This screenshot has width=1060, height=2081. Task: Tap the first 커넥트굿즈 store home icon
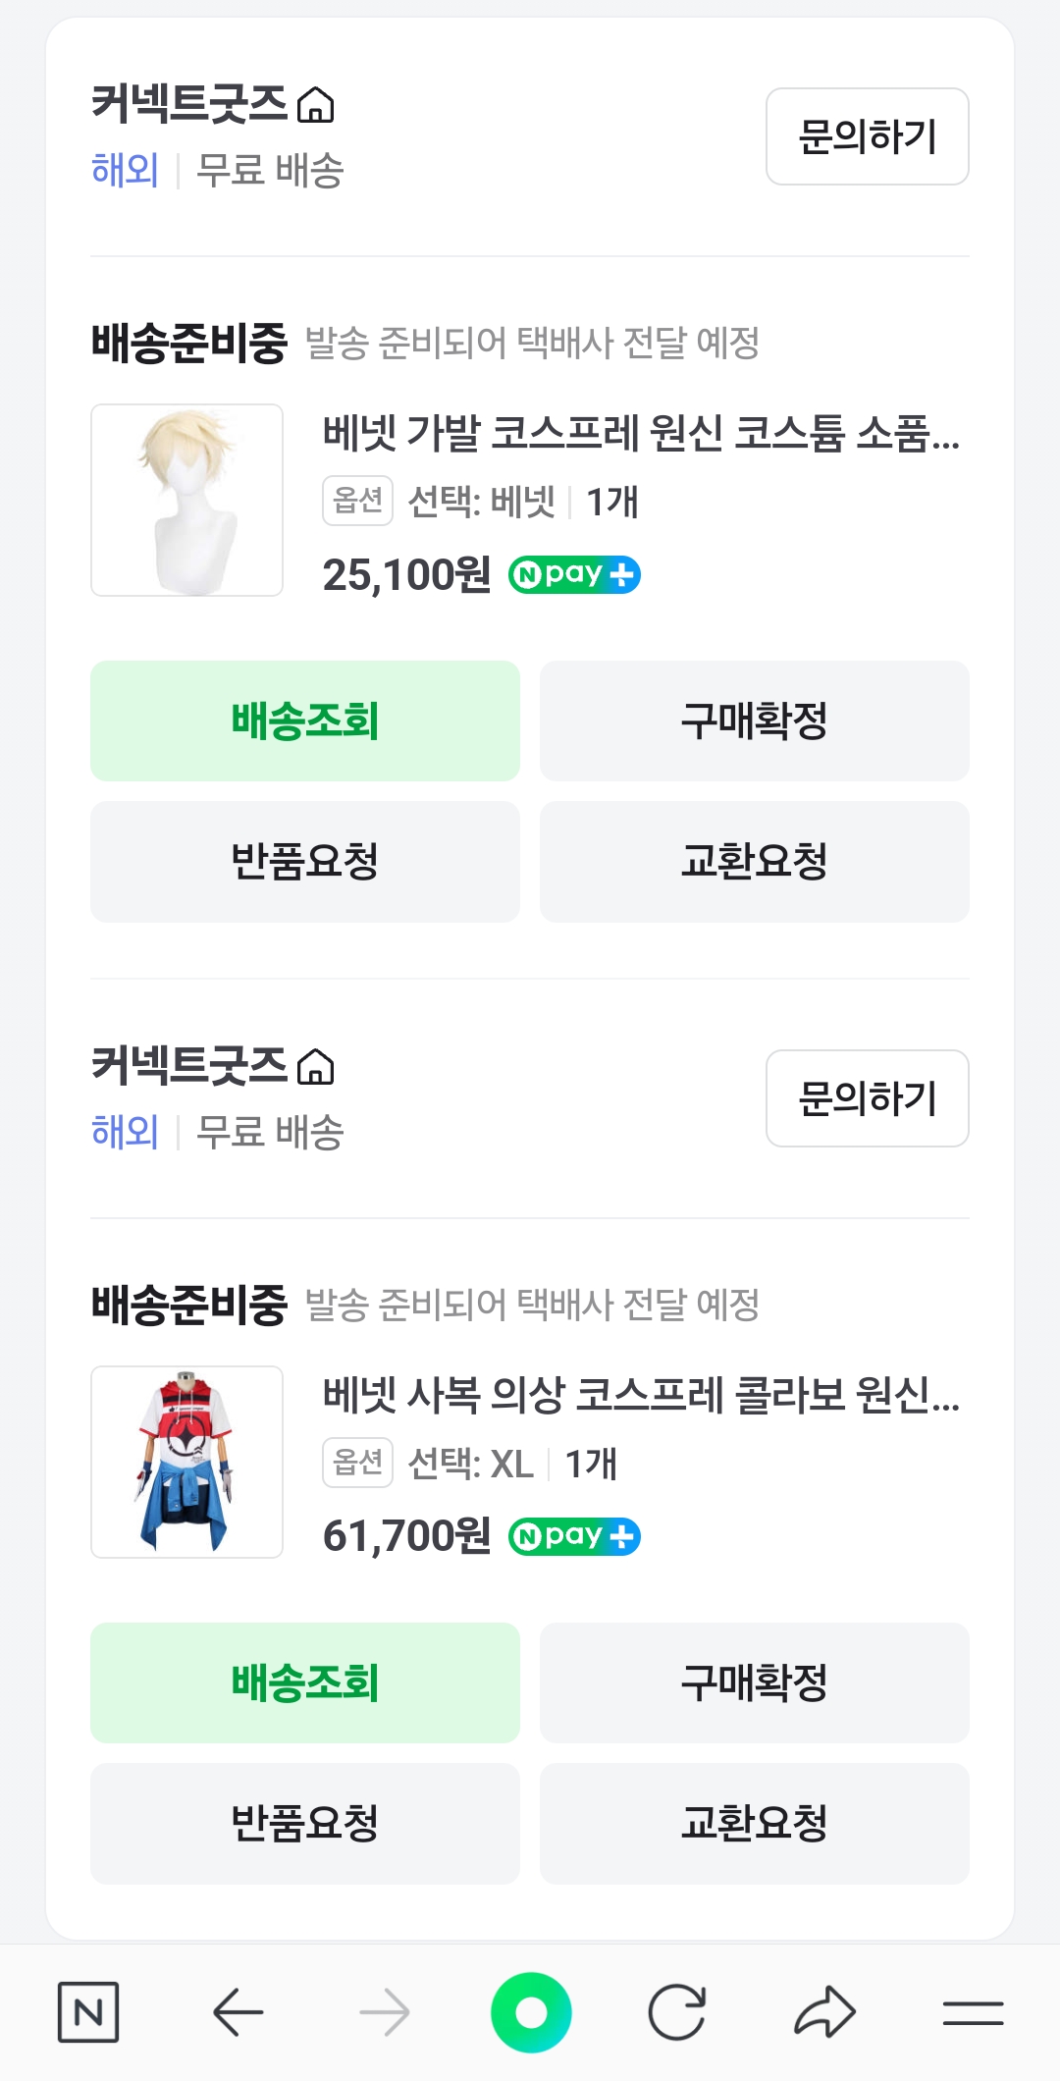316,105
